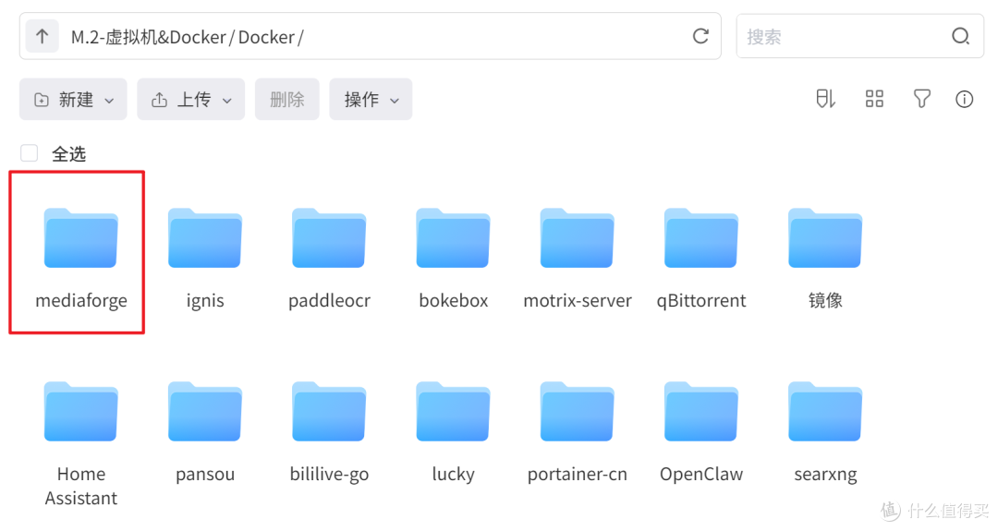
Task: Switch to the grid view layout
Action: (874, 99)
